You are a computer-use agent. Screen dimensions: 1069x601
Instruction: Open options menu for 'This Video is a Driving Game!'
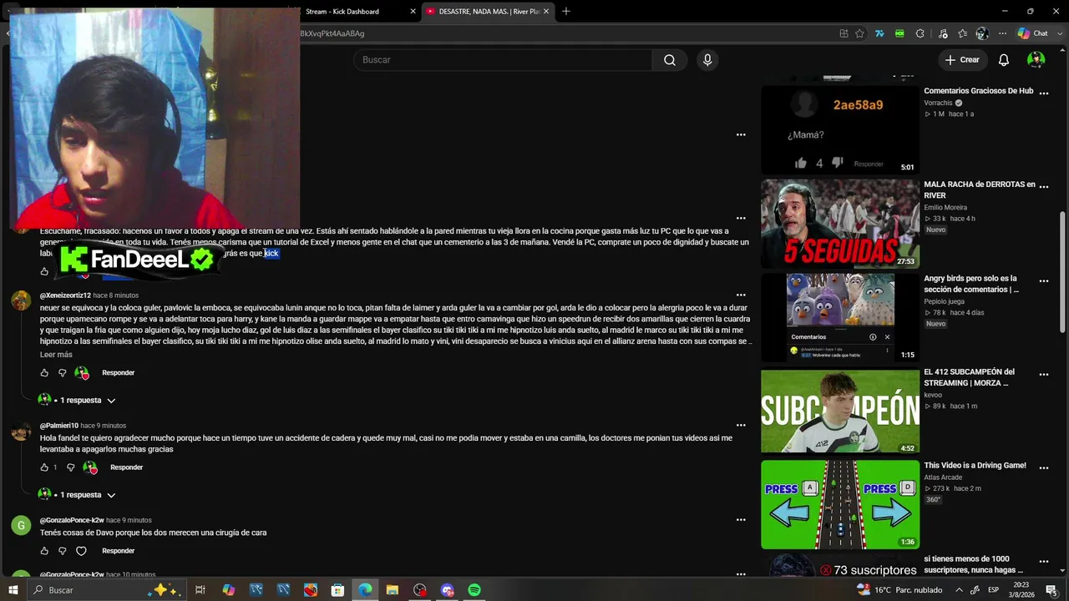coord(1044,468)
